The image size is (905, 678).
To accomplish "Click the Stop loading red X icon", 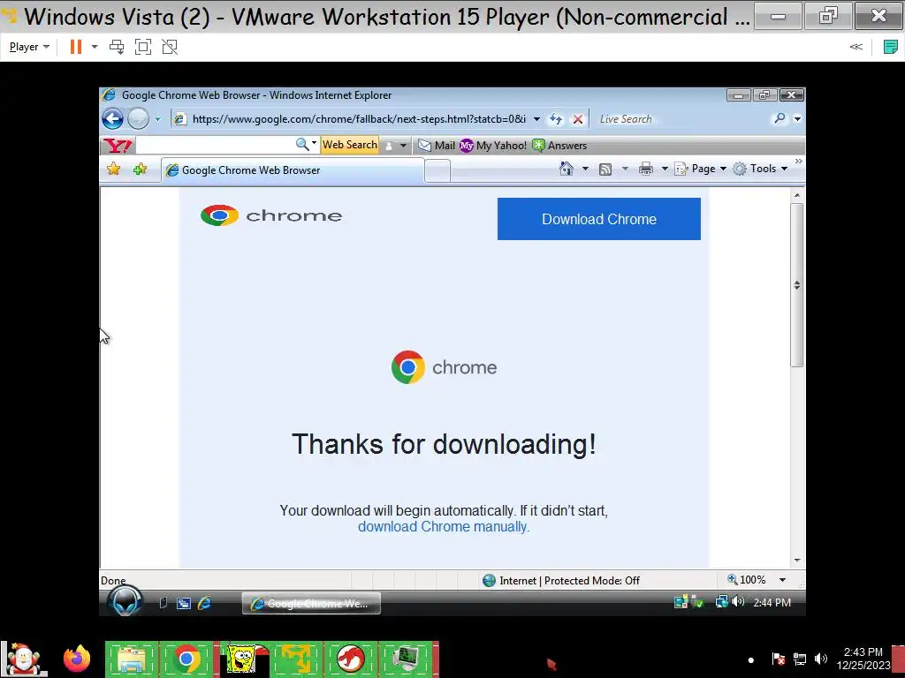I will click(577, 119).
